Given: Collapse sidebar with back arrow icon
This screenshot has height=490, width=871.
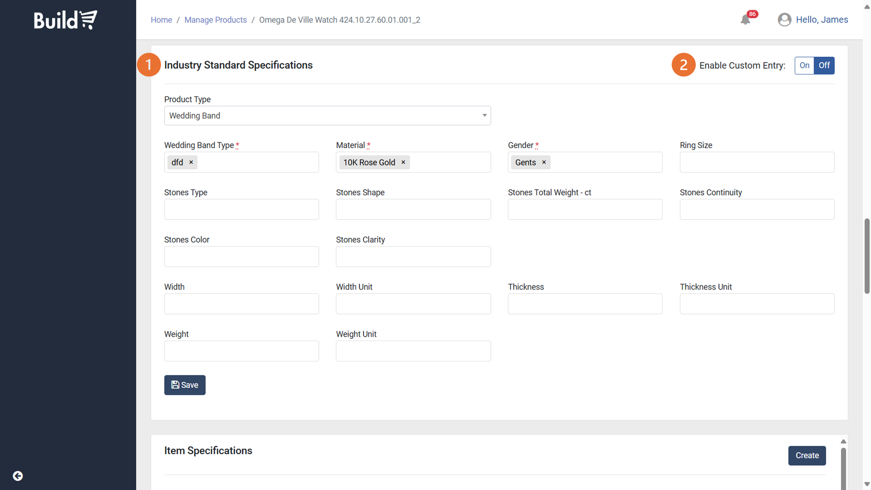Looking at the screenshot, I should (18, 476).
